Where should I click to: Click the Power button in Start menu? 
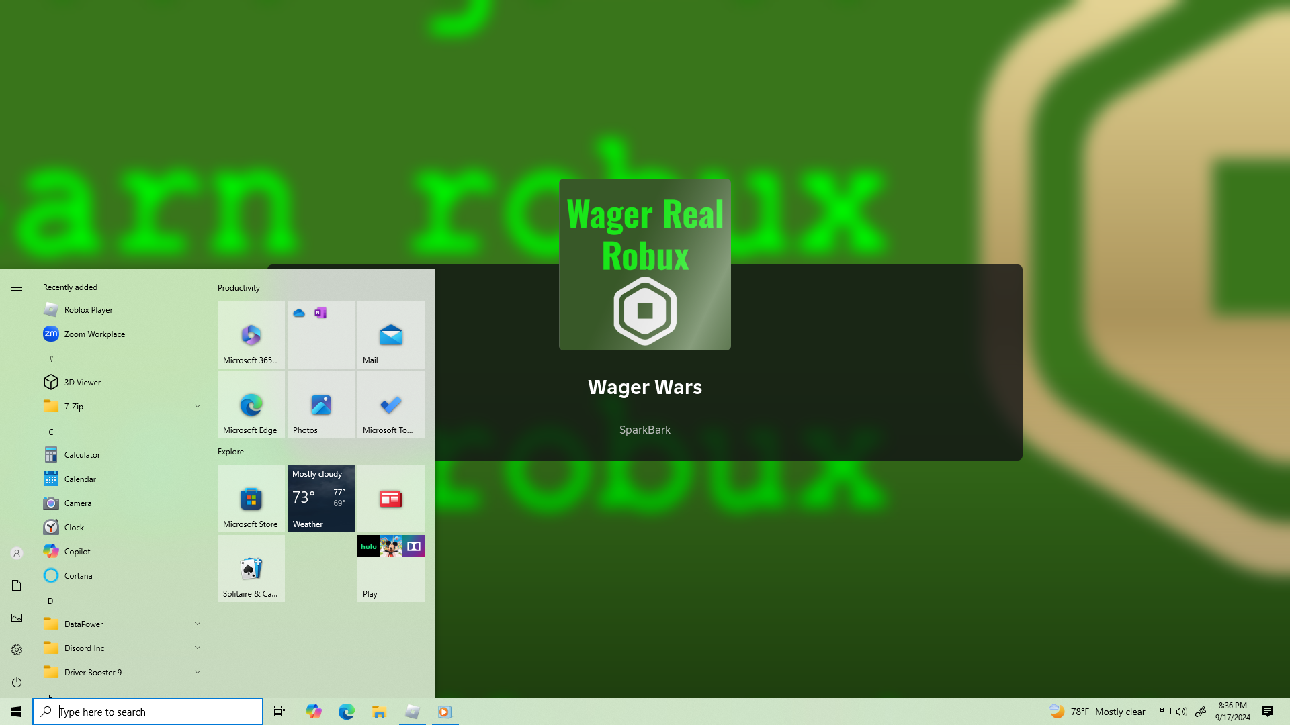pyautogui.click(x=17, y=682)
